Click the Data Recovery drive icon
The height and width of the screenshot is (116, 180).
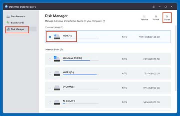pyautogui.click(x=8, y=16)
